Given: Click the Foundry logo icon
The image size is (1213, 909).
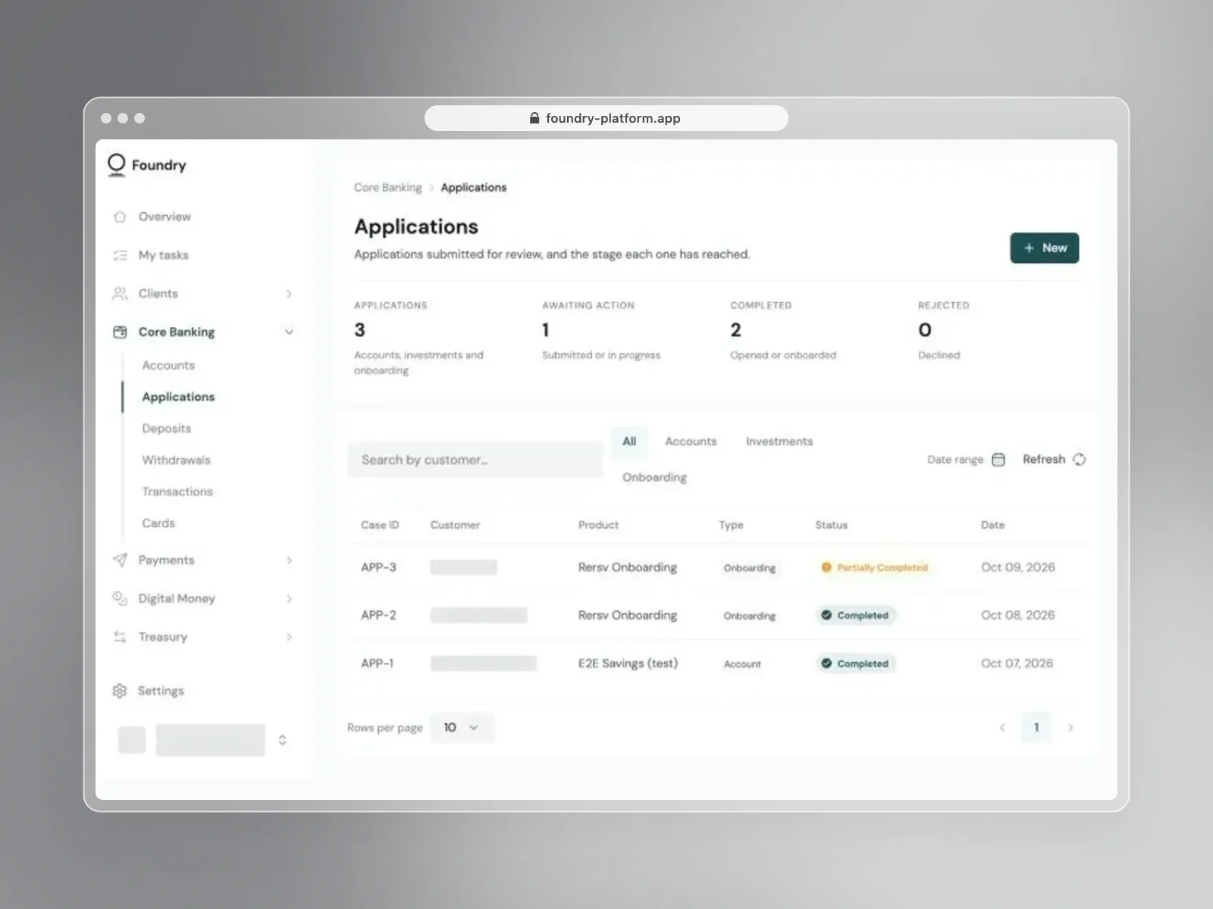Looking at the screenshot, I should tap(116, 165).
